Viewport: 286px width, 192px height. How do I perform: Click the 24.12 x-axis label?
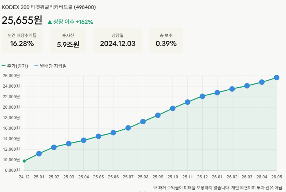[x=24, y=177]
